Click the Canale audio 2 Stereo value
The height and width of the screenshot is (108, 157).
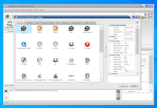point(129,64)
